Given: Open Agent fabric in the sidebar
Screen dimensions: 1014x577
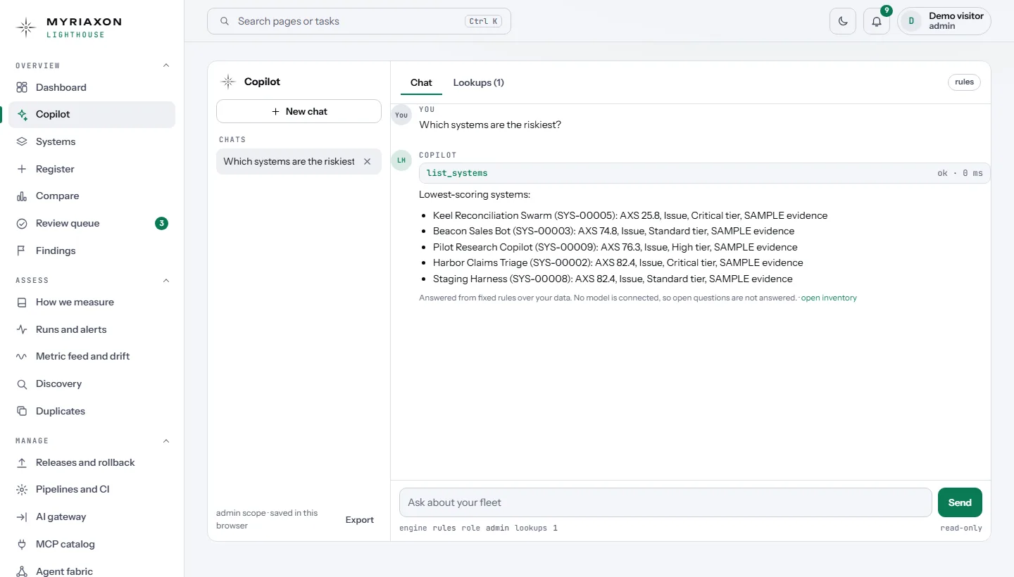Looking at the screenshot, I should pyautogui.click(x=92, y=571).
